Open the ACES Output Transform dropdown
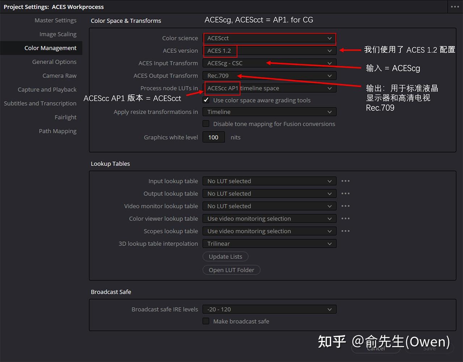Viewport: 463px width, 362px height. [x=269, y=76]
